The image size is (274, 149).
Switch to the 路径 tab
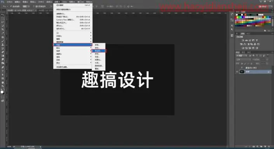249,52
